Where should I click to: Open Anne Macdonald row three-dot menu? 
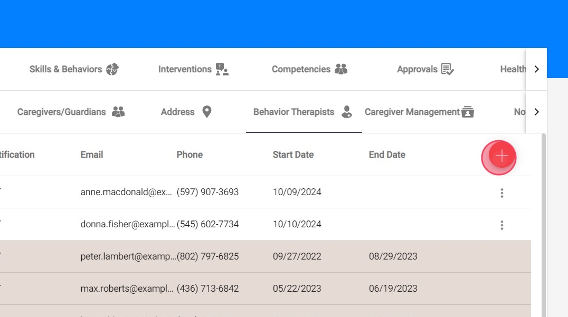tap(501, 193)
